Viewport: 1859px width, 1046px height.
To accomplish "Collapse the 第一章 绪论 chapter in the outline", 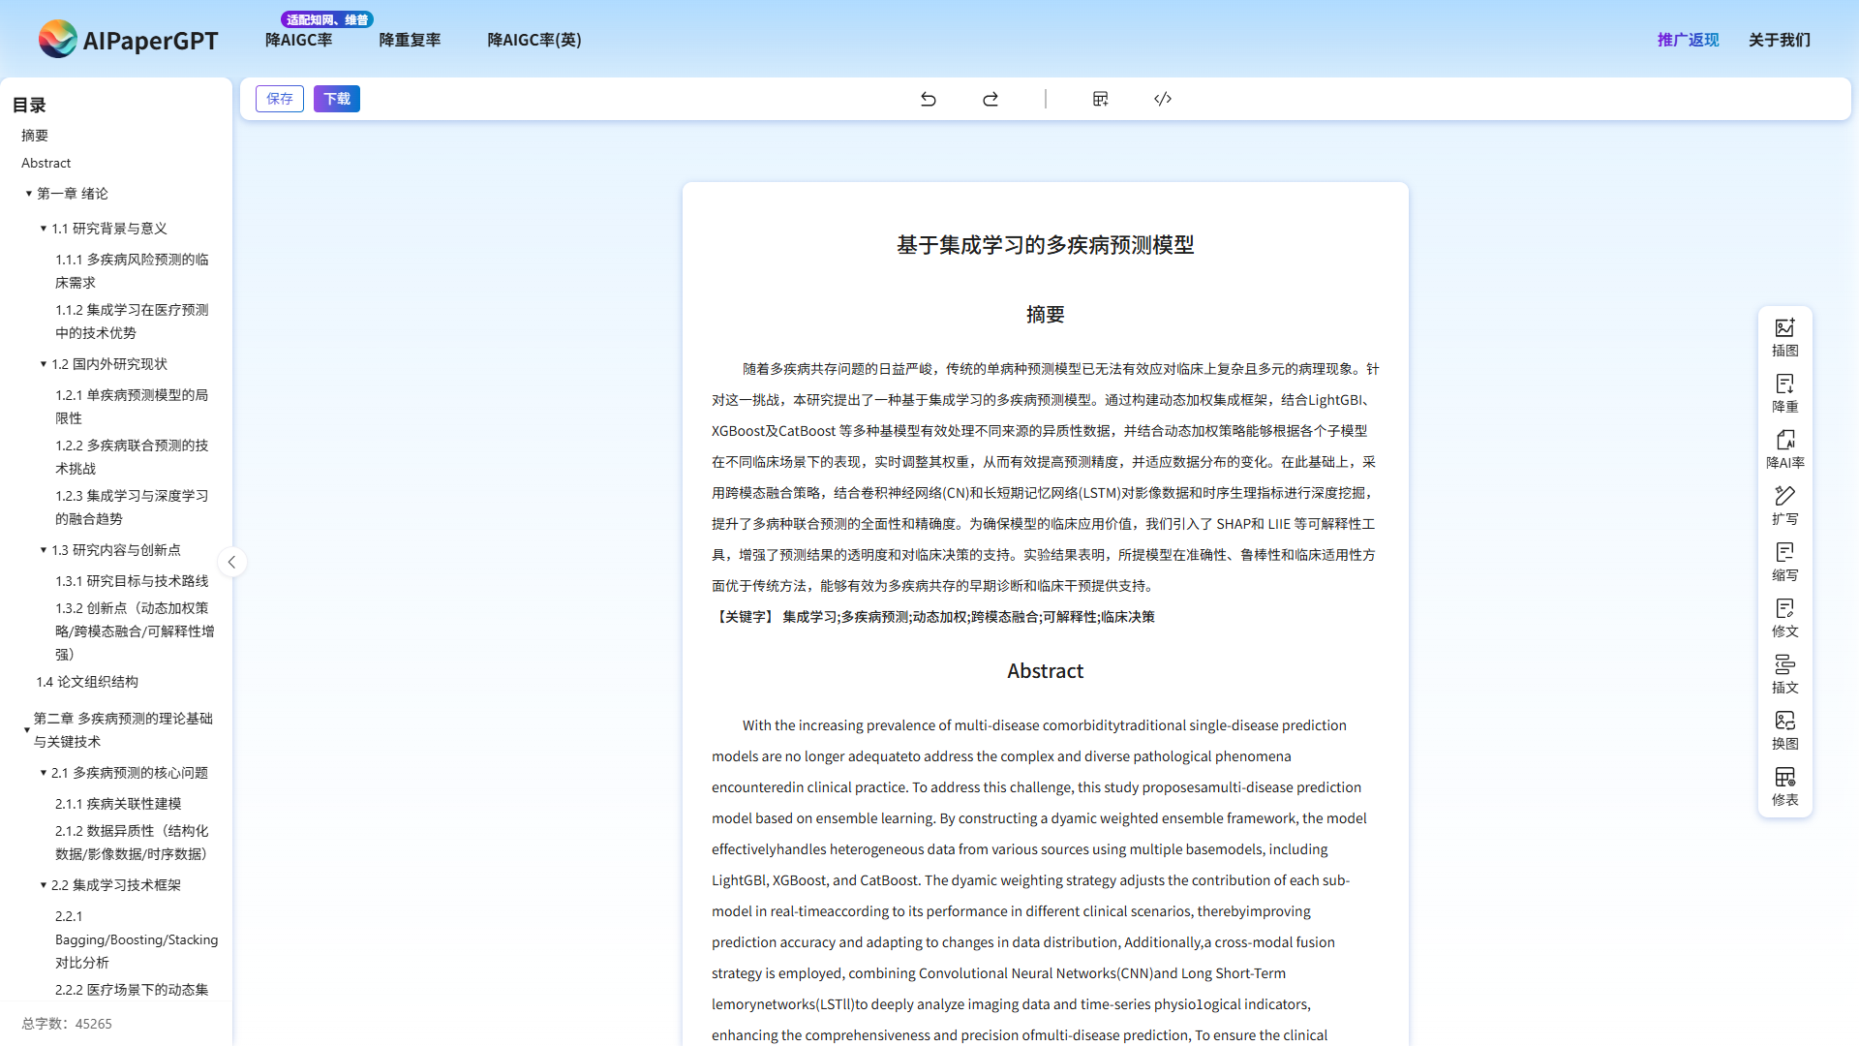I will (28, 194).
